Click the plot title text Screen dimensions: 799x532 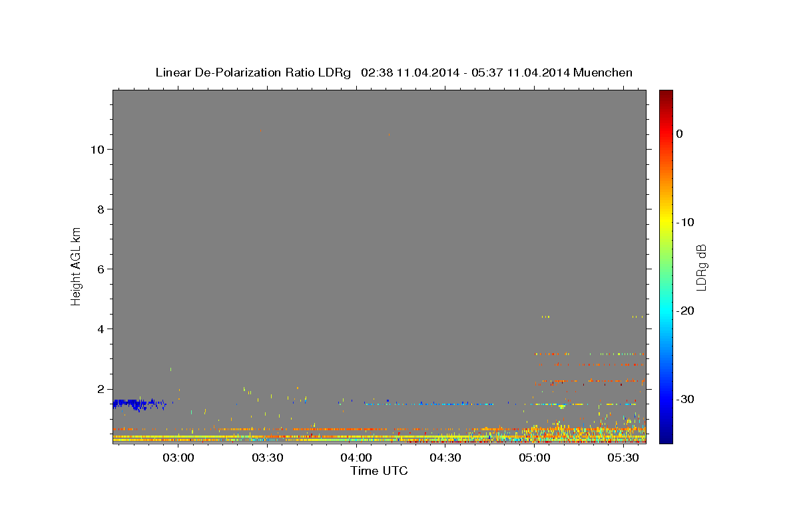pos(394,72)
